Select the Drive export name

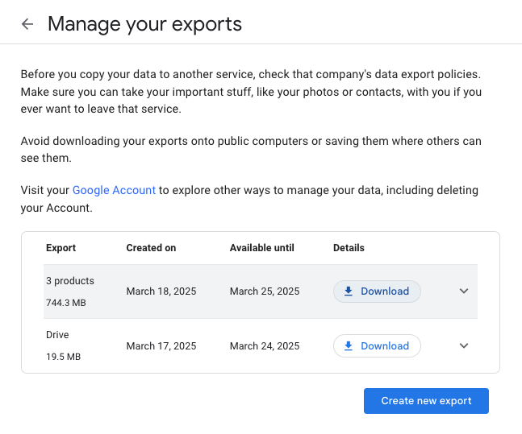pyautogui.click(x=57, y=335)
